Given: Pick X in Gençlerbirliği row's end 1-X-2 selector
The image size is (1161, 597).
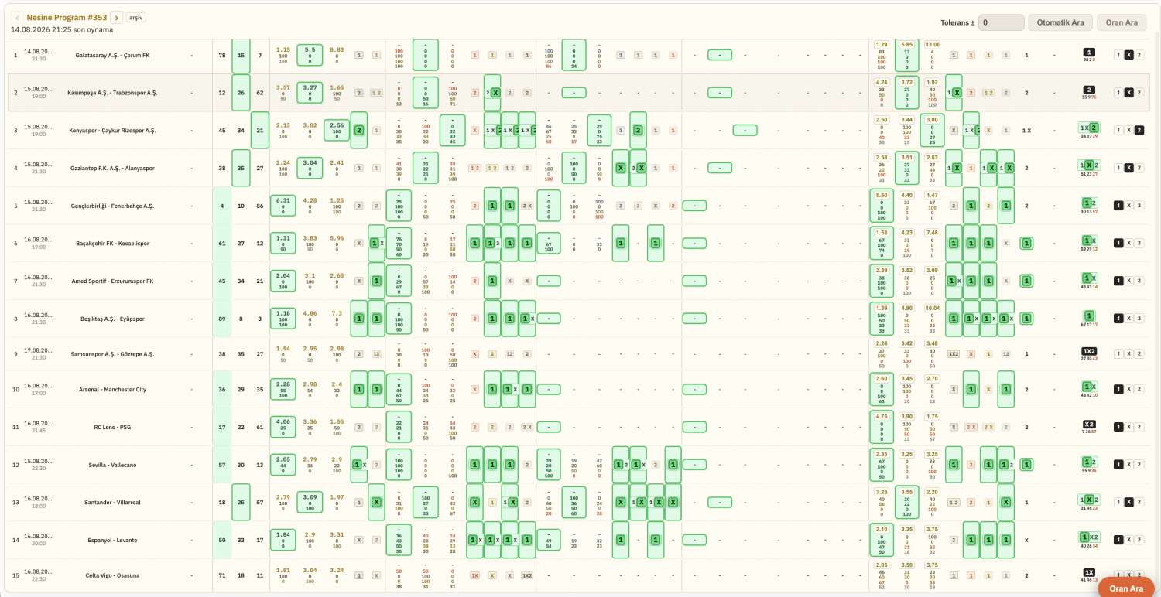Looking at the screenshot, I should coord(1128,206).
